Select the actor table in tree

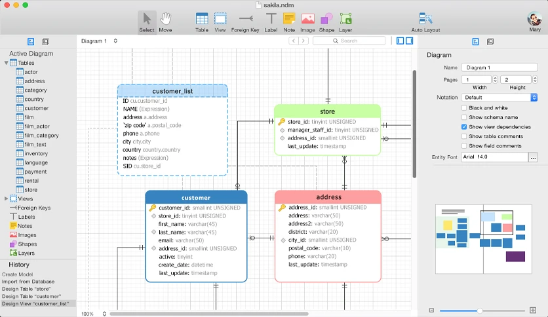[31, 72]
